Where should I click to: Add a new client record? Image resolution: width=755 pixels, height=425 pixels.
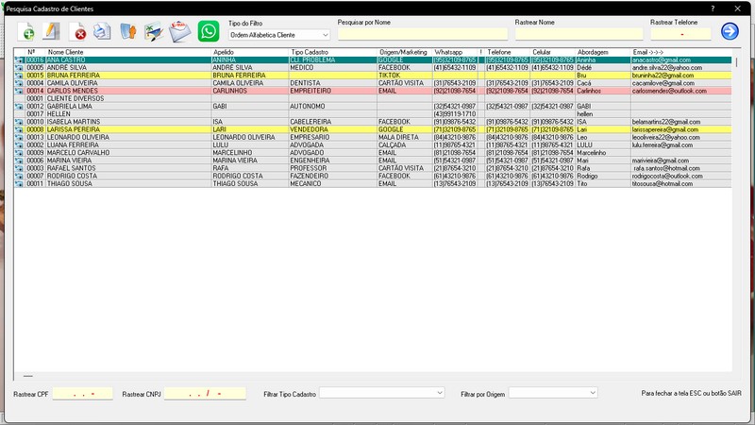click(26, 31)
